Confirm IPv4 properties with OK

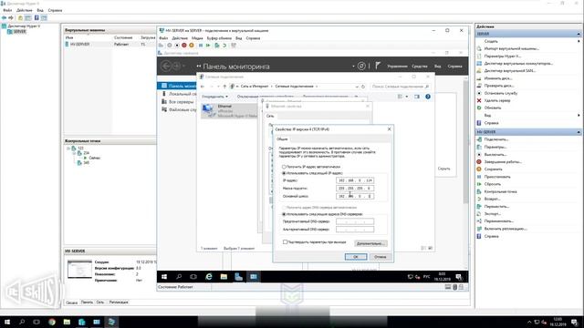(356, 257)
